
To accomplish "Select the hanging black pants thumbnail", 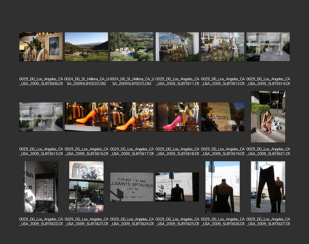I will 268,187.
